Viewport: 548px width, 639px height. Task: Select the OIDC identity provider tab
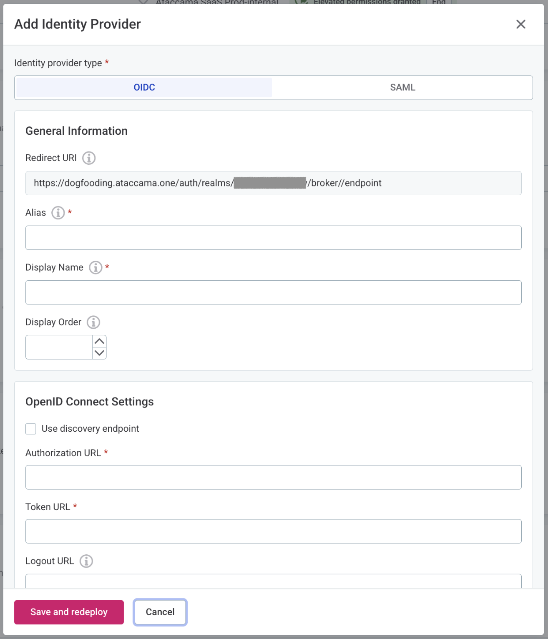(x=144, y=87)
